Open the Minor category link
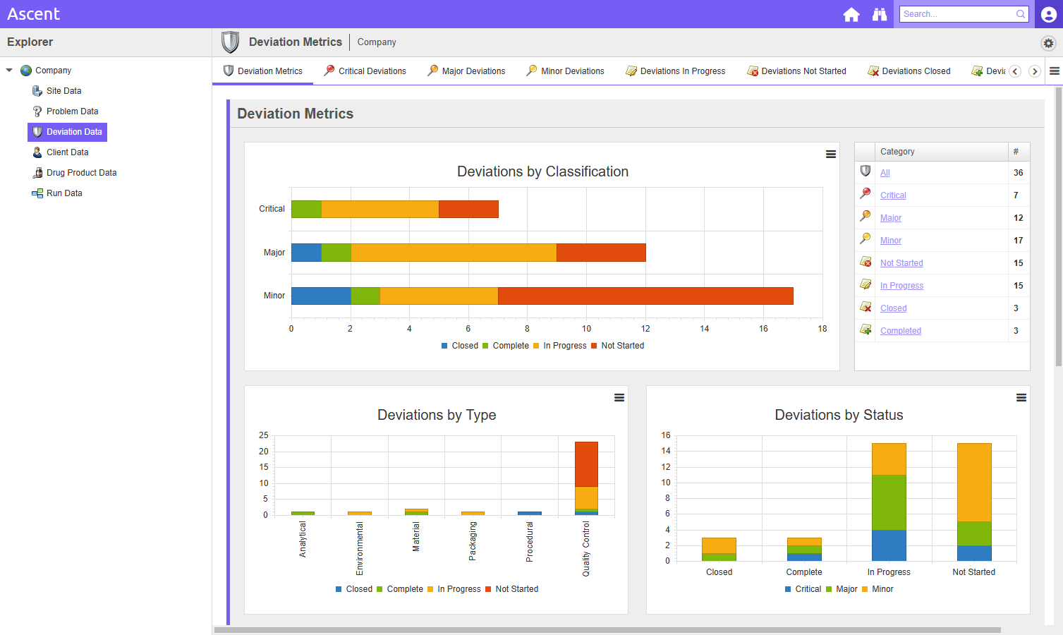 point(891,241)
